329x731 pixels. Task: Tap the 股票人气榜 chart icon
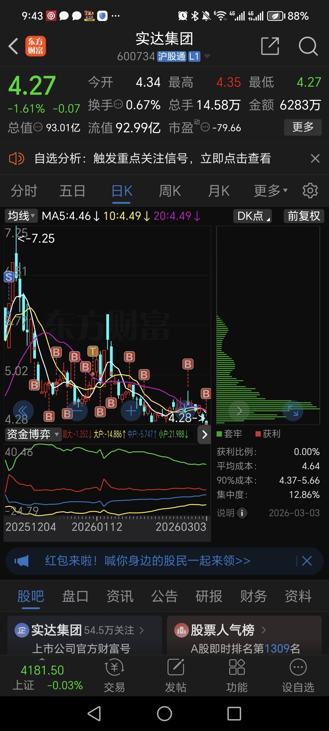pyautogui.click(x=181, y=630)
